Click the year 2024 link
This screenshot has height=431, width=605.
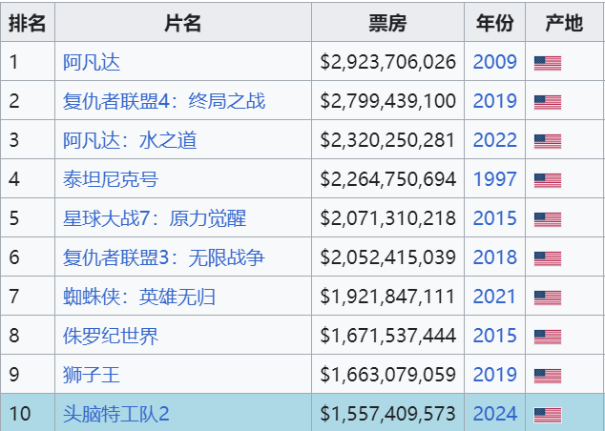[494, 414]
